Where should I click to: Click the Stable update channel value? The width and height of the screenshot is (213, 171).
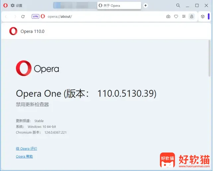[39, 121]
